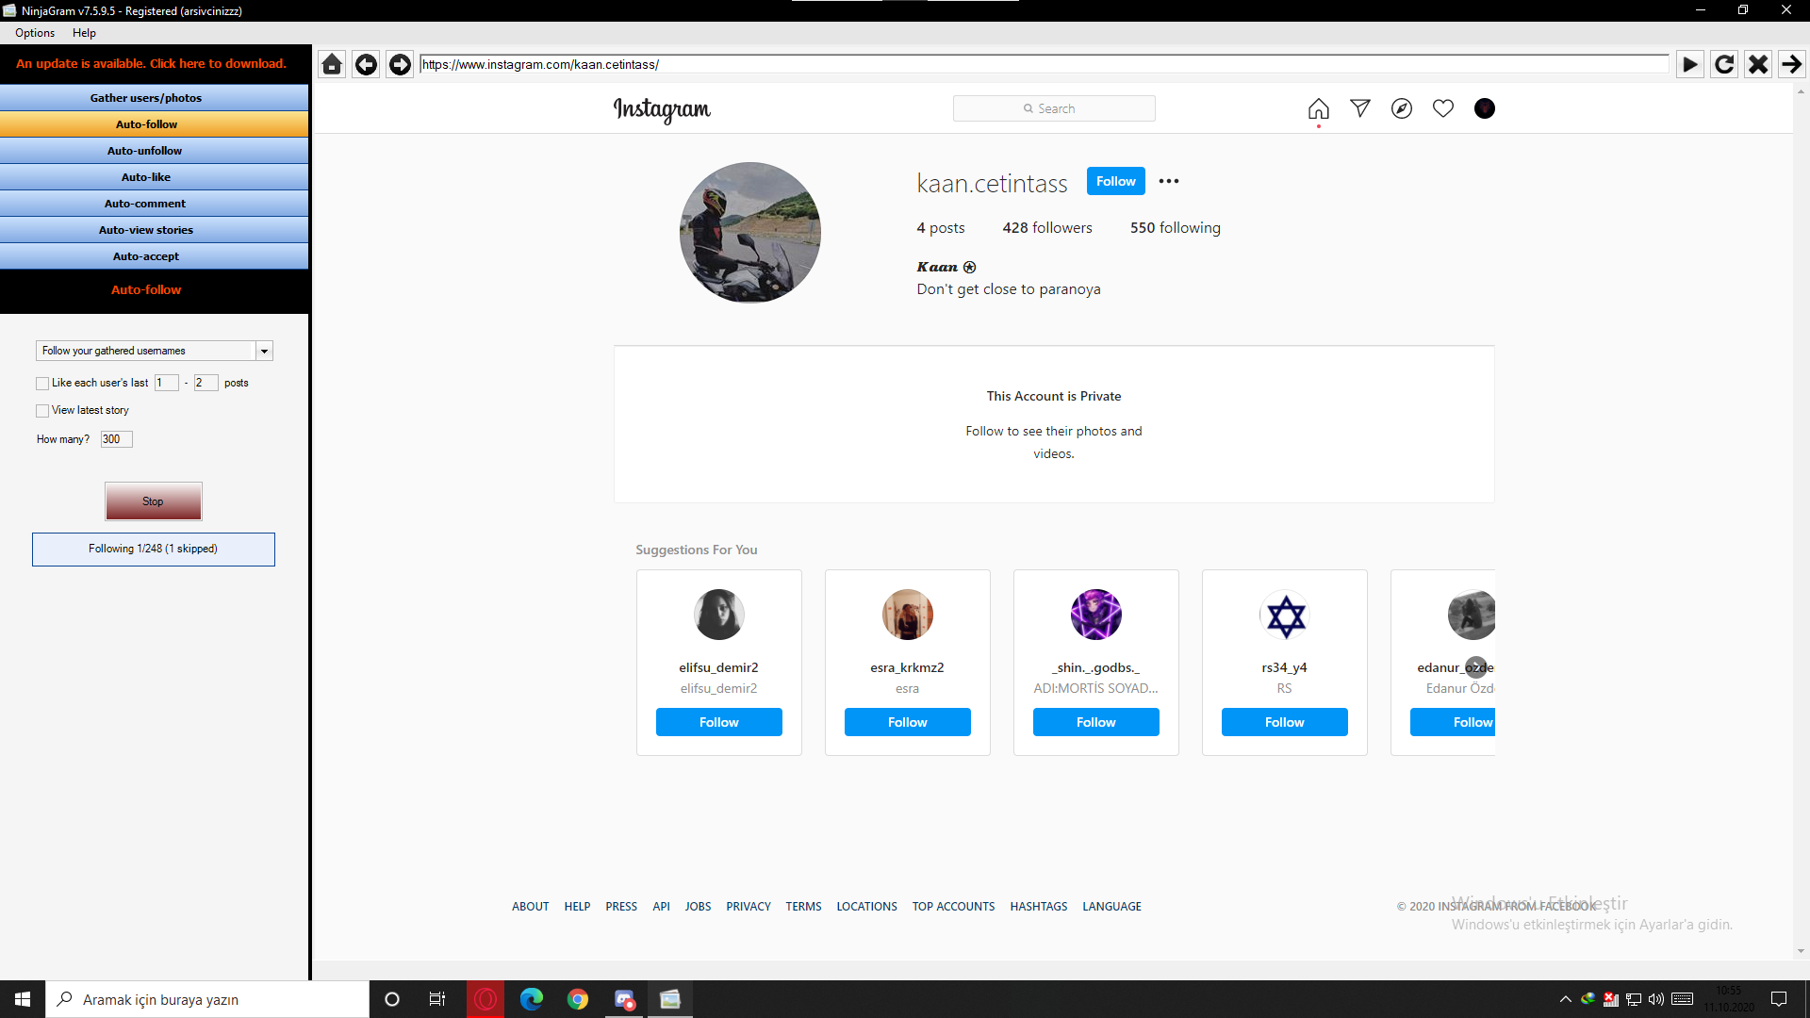Click the 'How many?' input field
The image size is (1810, 1018).
click(117, 439)
